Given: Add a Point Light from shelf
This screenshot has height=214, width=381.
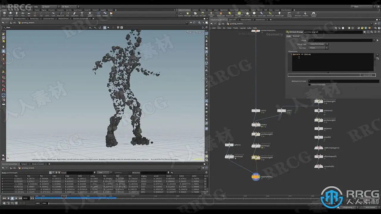Looking at the screenshot, I should pyautogui.click(x=188, y=14).
